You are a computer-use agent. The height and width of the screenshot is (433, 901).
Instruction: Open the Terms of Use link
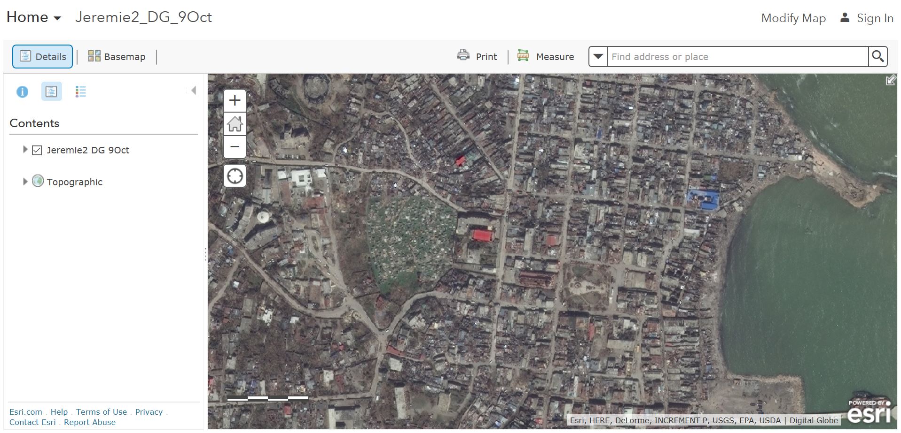click(x=102, y=412)
